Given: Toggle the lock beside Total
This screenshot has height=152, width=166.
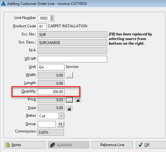Looking at the screenshot, I should 69,109.
